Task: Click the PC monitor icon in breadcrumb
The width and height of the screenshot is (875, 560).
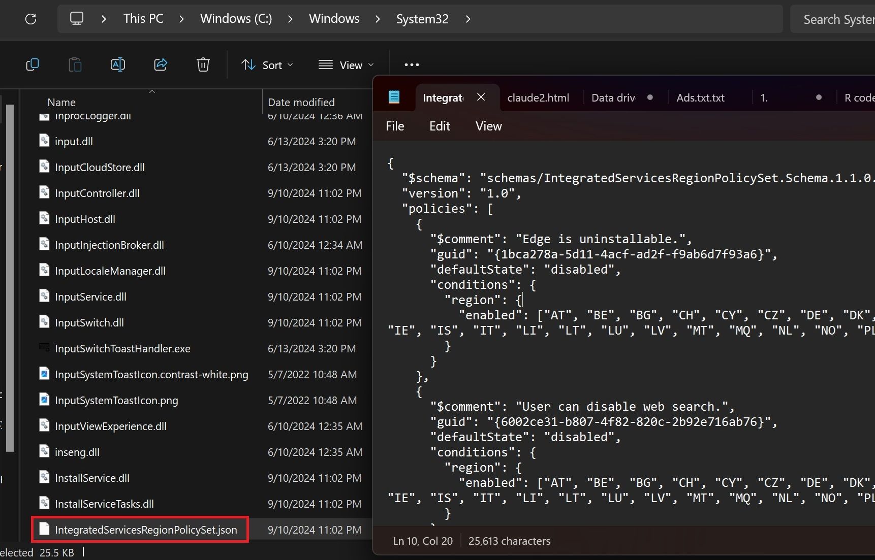Action: 77,19
